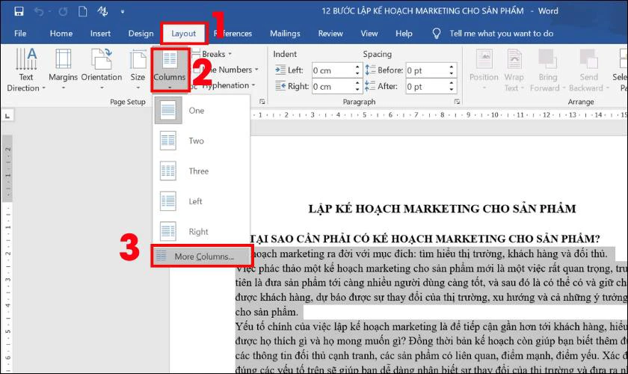Click the Save icon in the title bar
This screenshot has width=628, height=374.
(19, 11)
